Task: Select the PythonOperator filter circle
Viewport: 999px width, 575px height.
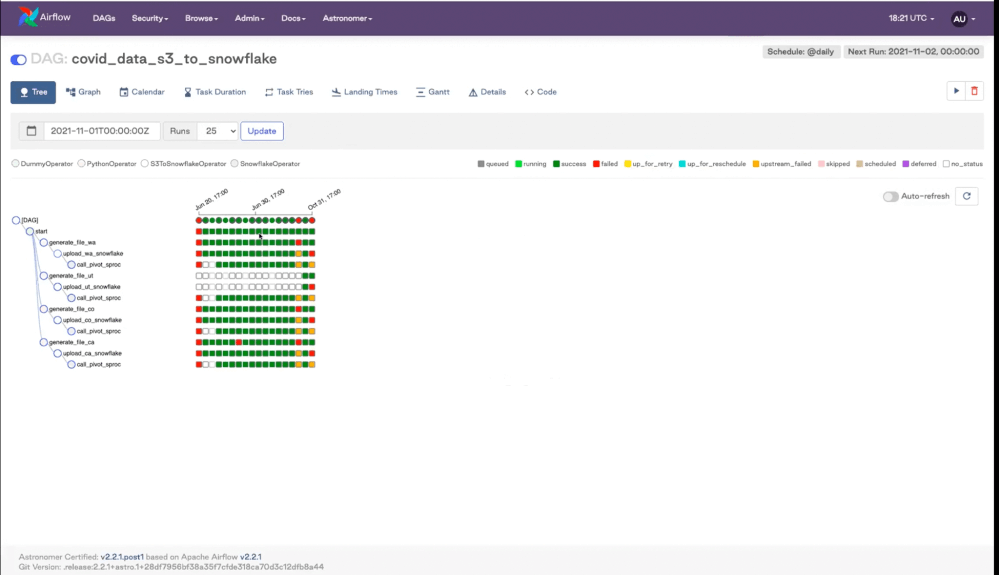Action: click(x=81, y=164)
